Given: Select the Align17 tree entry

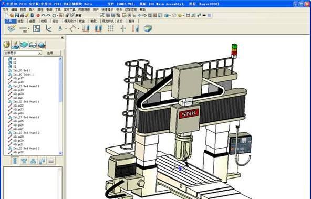Looking at the screenshot, I should point(18,78).
